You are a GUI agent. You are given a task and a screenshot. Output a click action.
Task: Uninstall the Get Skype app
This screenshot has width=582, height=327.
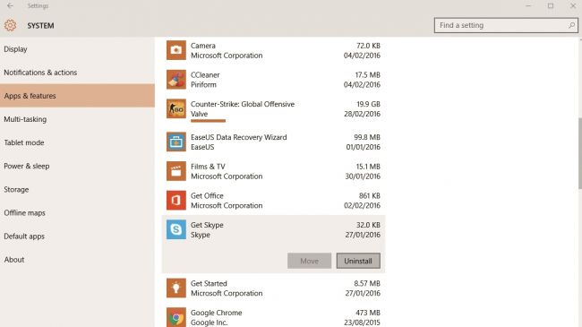(x=358, y=261)
